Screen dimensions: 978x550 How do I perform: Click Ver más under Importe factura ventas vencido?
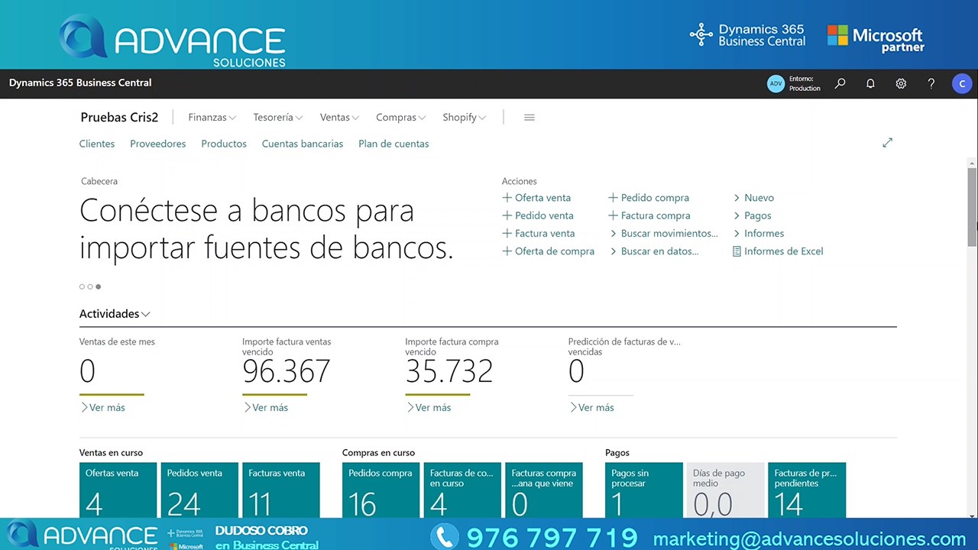click(265, 408)
